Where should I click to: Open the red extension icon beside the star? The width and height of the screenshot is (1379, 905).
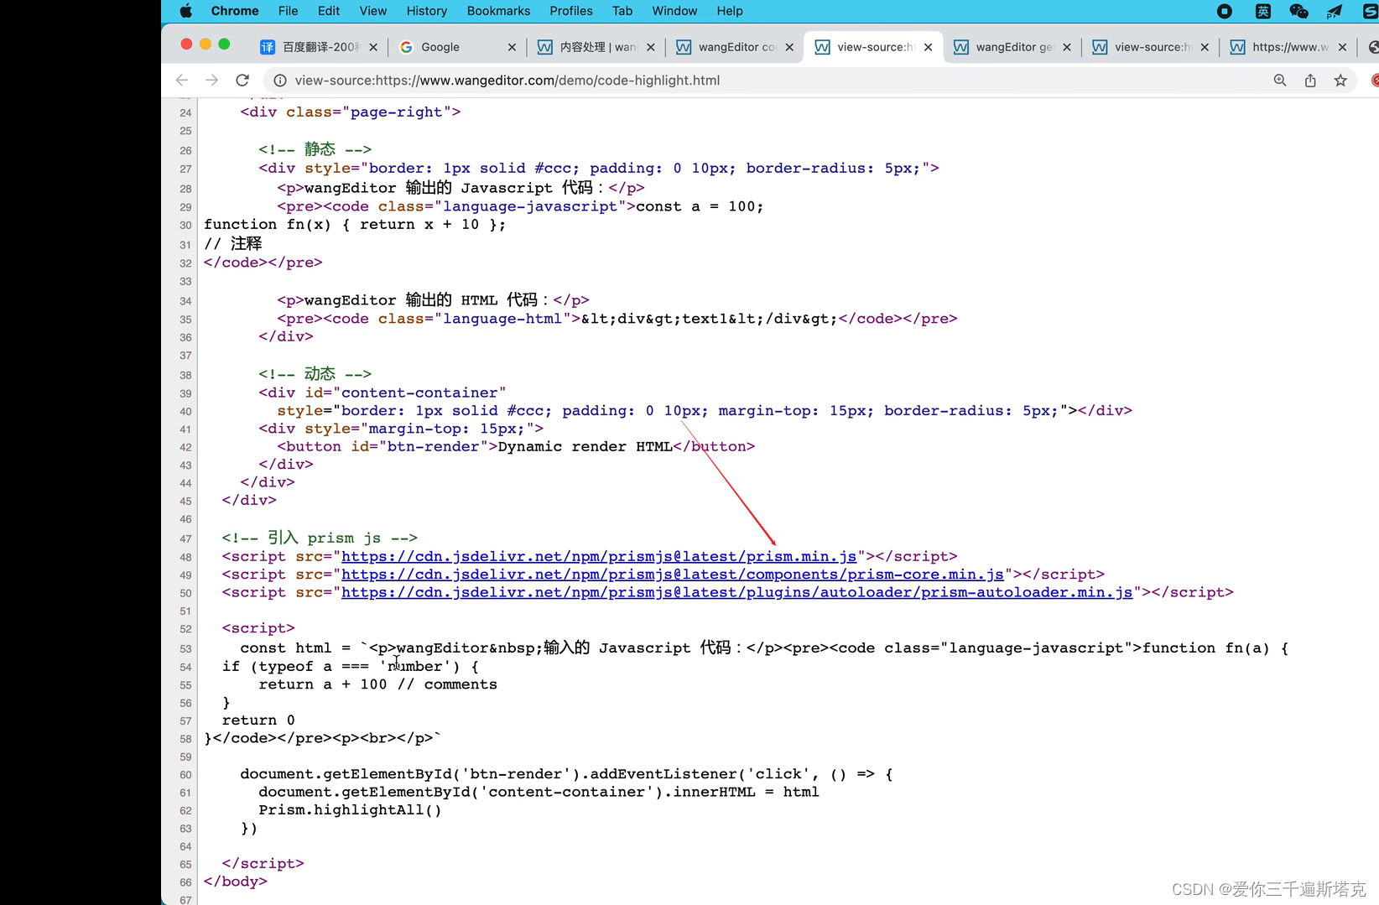[1374, 80]
